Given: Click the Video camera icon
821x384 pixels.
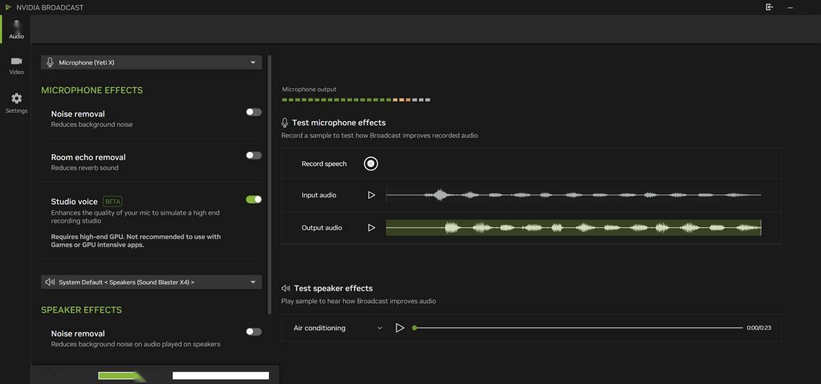Looking at the screenshot, I should point(17,61).
